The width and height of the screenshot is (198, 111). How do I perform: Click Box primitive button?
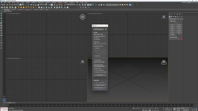172,25
